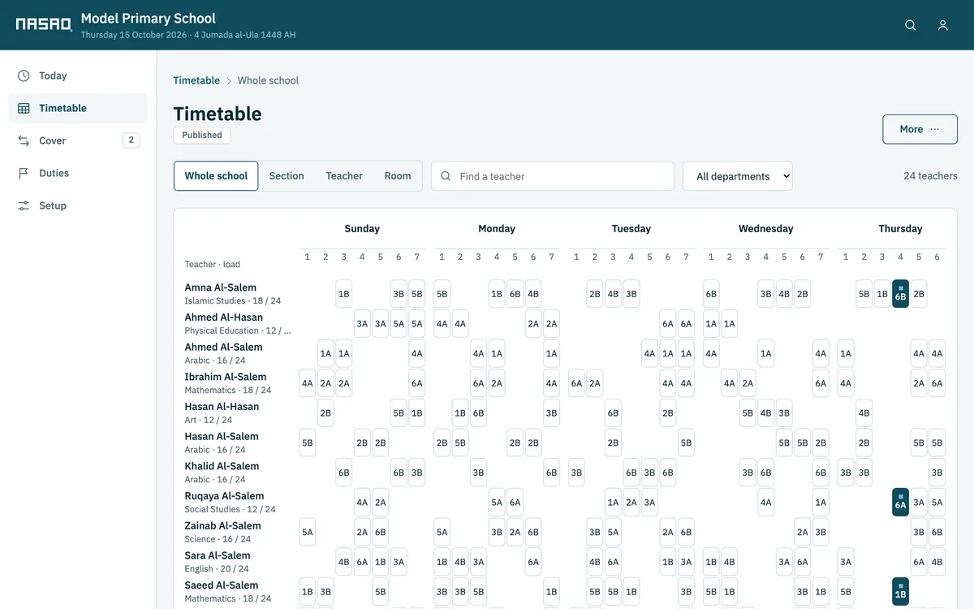Viewport: 974px width, 609px height.
Task: Open the user account icon
Action: (x=942, y=25)
